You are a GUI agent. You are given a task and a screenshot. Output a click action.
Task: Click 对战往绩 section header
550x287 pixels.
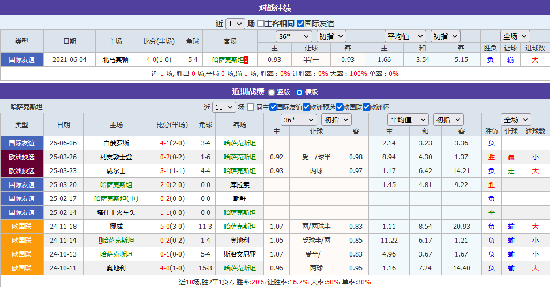point(275,7)
